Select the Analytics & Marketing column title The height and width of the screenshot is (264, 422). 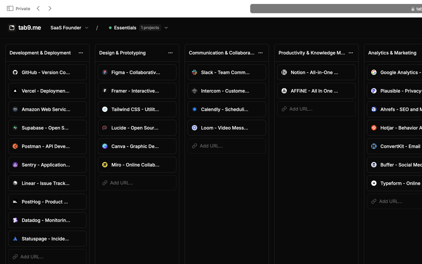click(x=392, y=53)
